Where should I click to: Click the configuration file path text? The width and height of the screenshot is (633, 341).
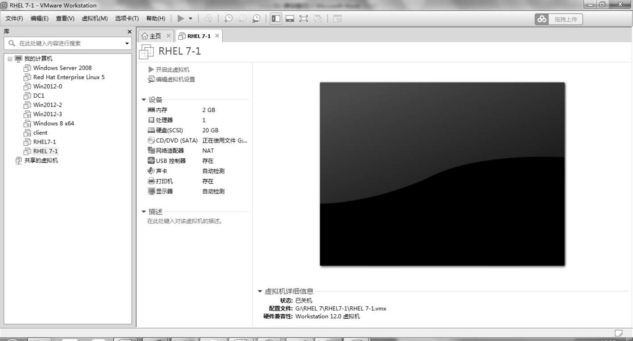(x=341, y=308)
